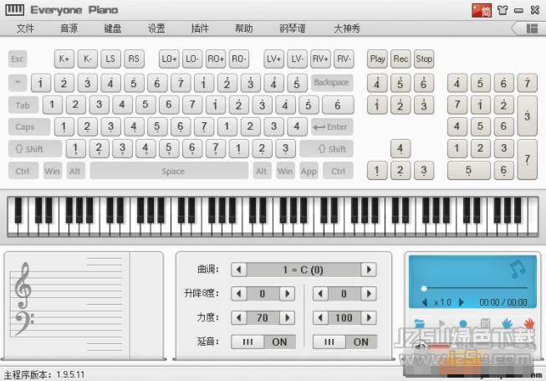
Task: Increase 力度 velocity from 70
Action: pos(288,317)
